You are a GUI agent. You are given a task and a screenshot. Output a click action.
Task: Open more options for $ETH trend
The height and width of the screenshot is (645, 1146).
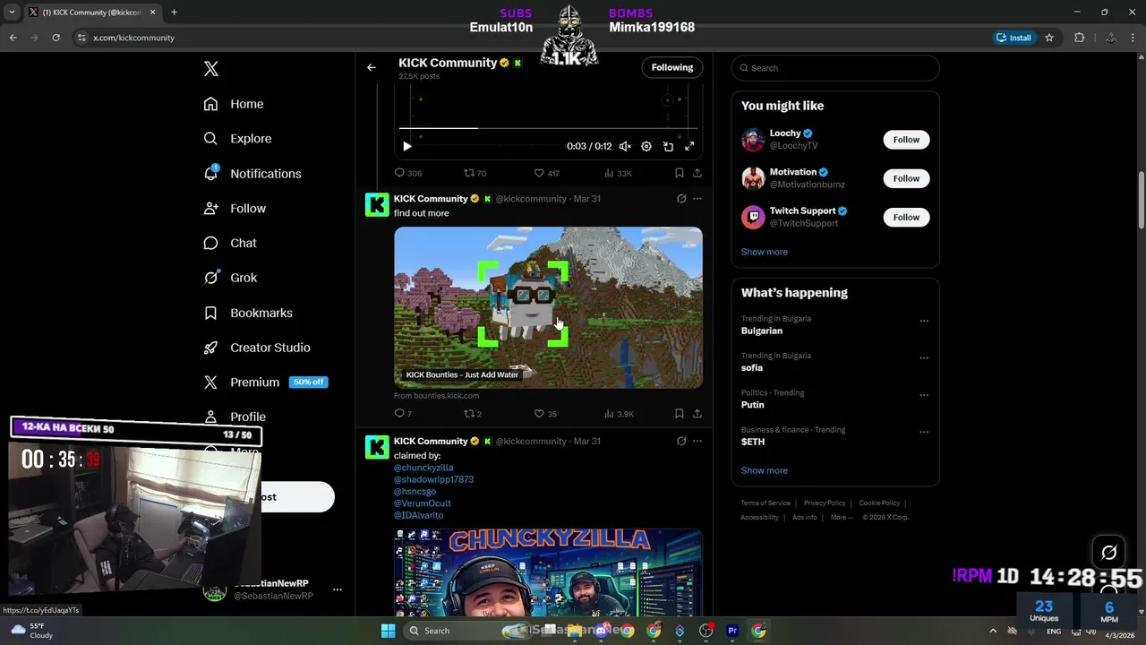point(924,432)
